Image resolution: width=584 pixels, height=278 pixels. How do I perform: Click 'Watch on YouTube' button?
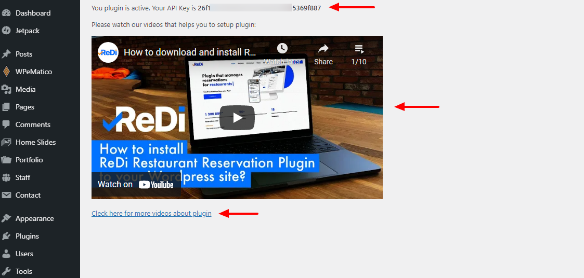pos(136,184)
